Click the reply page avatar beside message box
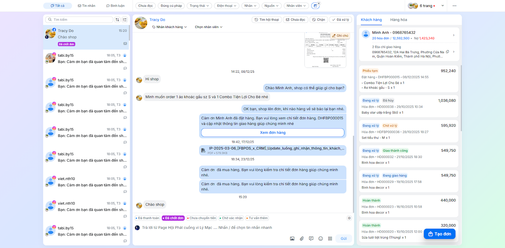 tap(137, 228)
